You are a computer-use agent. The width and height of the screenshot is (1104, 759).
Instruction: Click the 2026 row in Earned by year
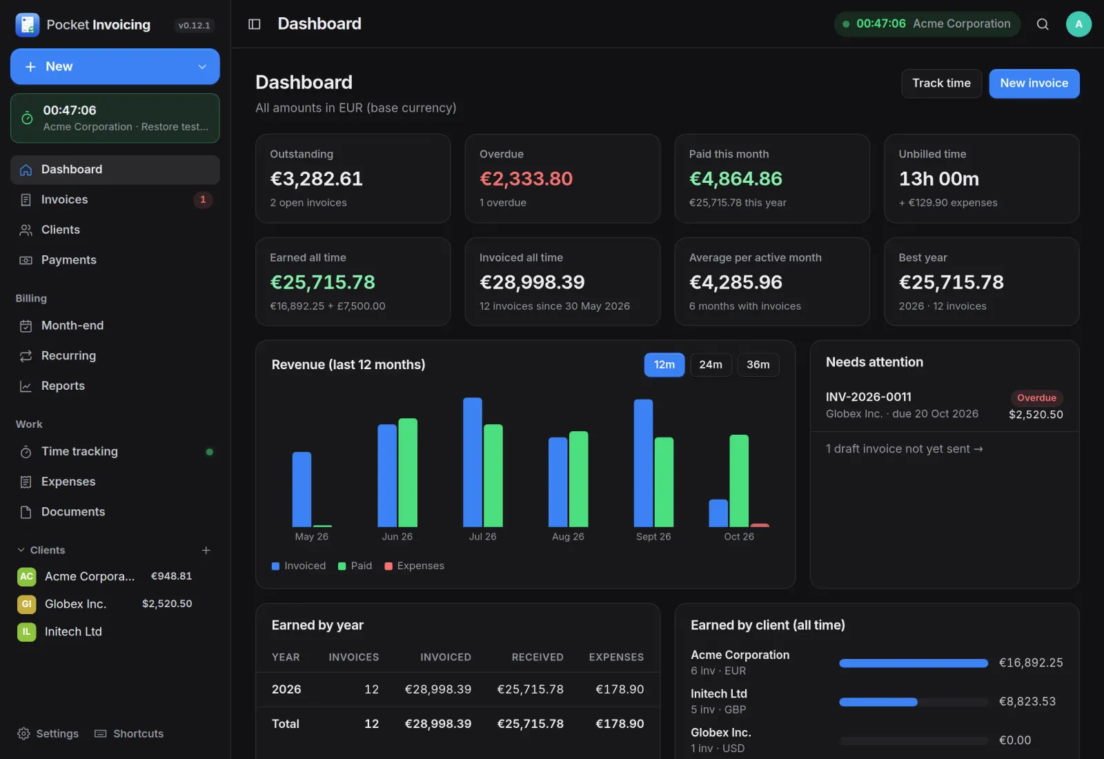coord(457,689)
